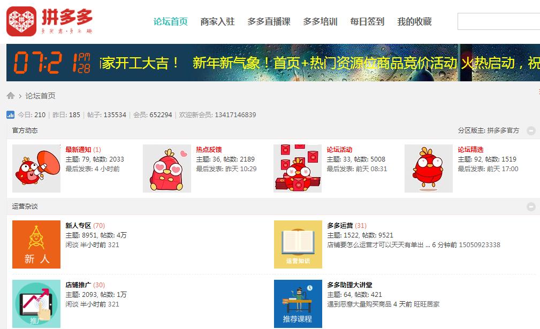Collapse the 运营杂谈 section

tap(531, 206)
